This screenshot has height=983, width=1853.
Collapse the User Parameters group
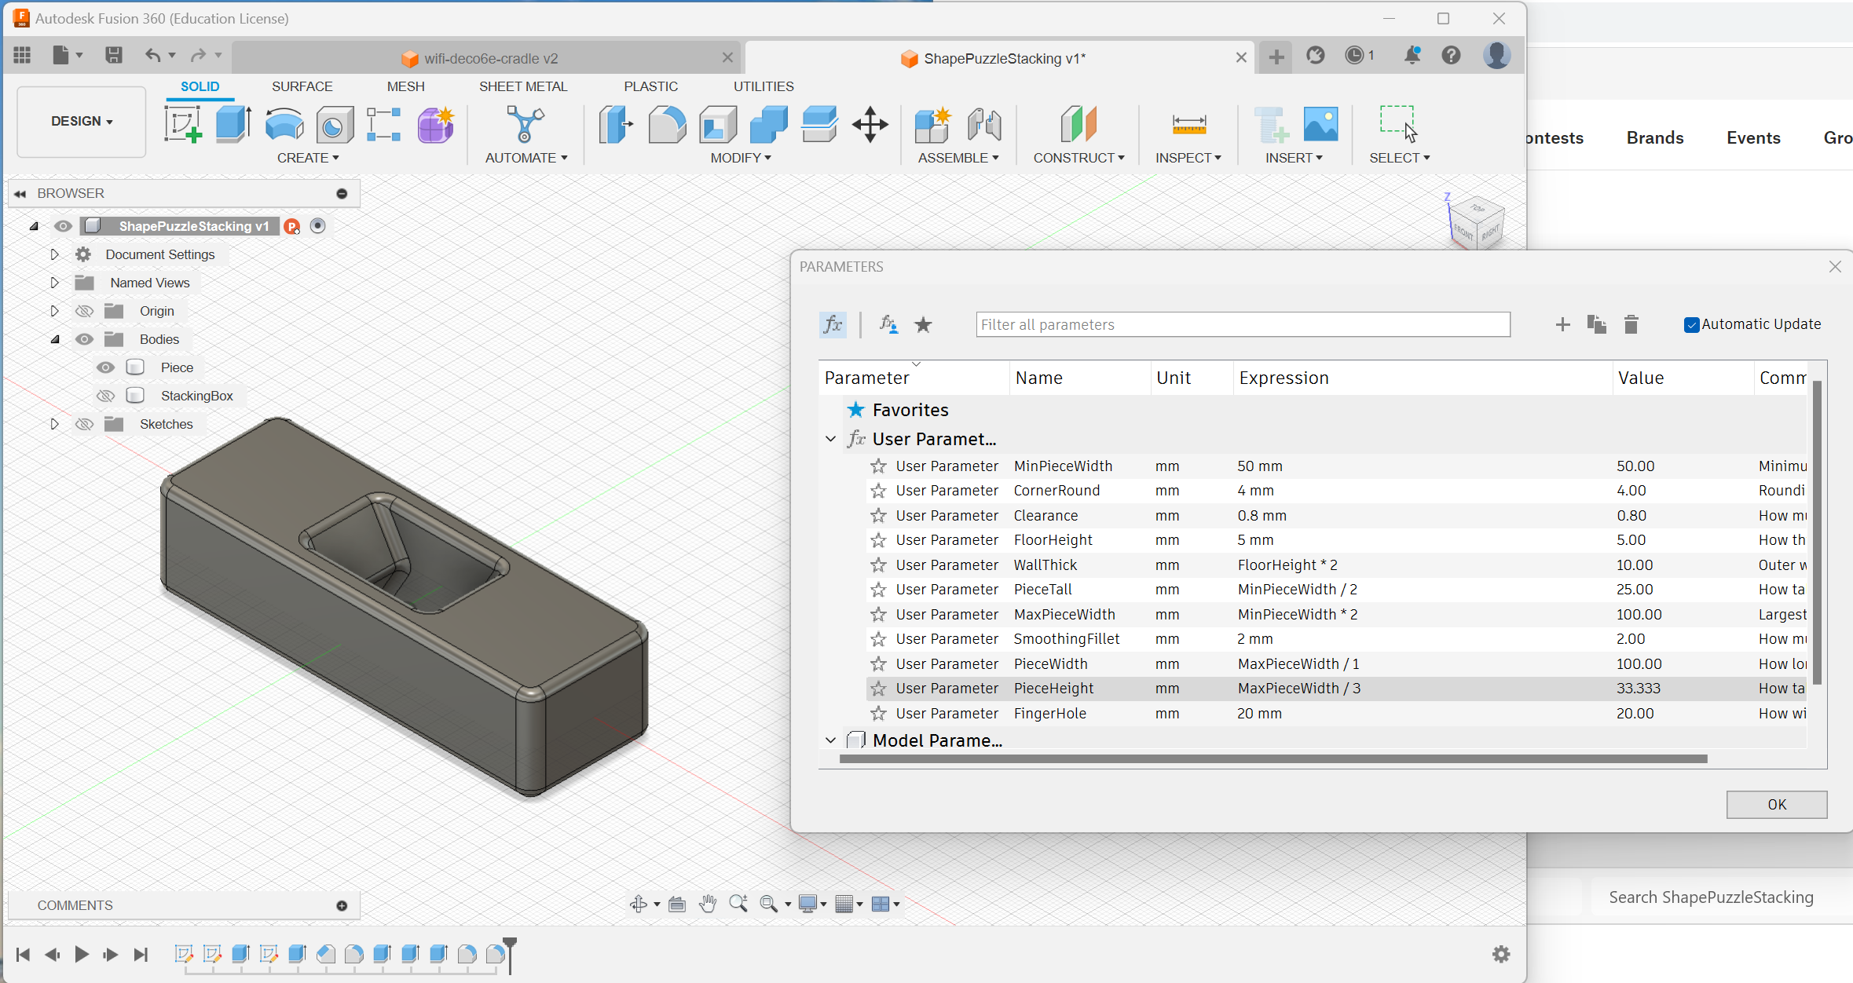[830, 439]
